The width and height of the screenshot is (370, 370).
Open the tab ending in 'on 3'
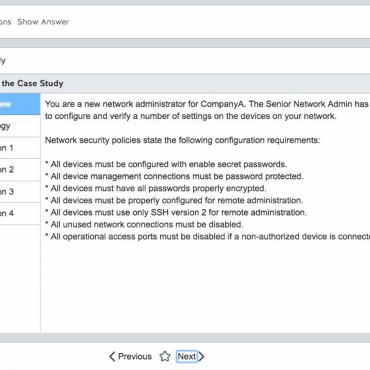pos(20,191)
